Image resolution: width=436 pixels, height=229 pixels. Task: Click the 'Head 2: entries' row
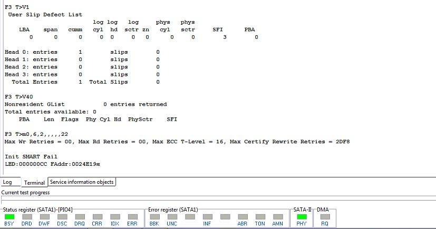pyautogui.click(x=82, y=67)
